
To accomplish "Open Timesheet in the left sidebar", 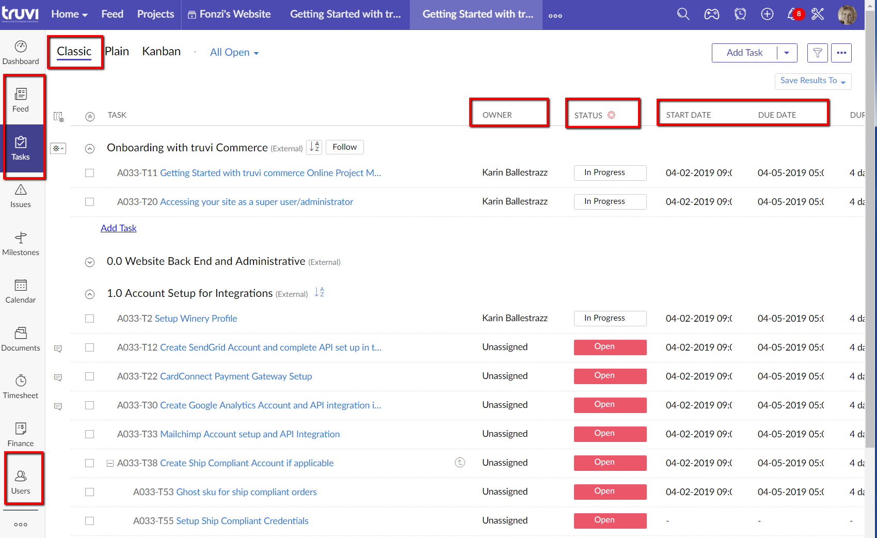I will (x=21, y=387).
